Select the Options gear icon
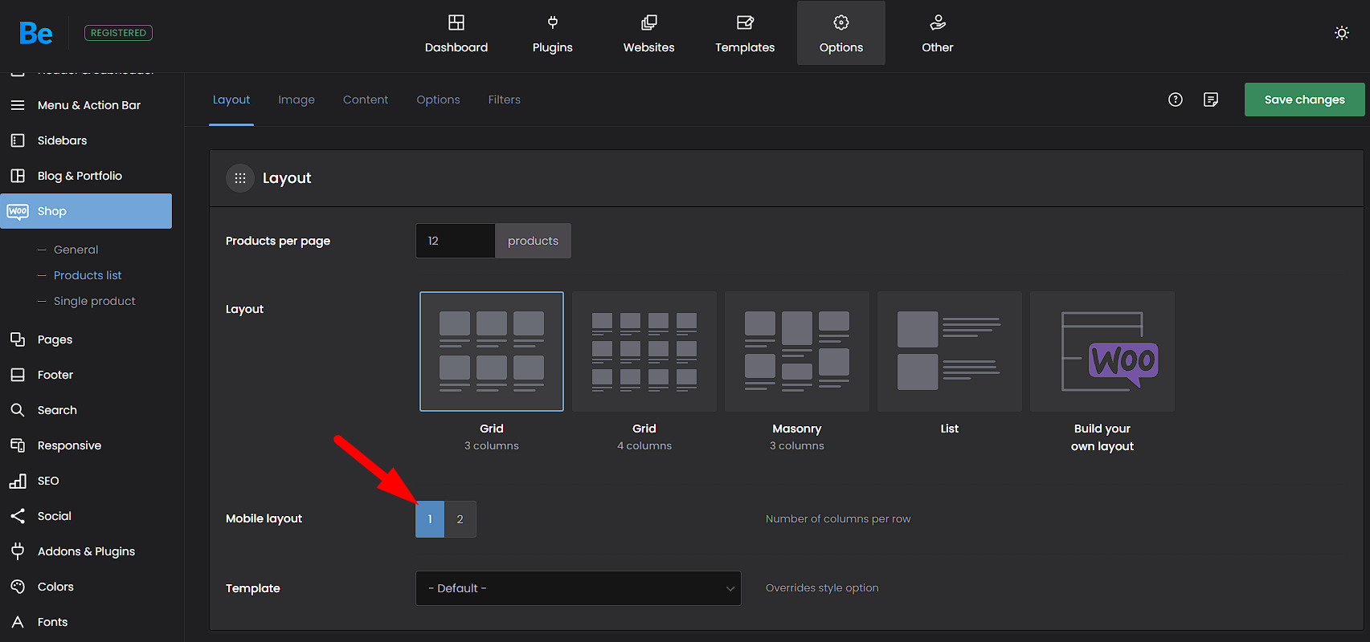Viewport: 1370px width, 642px height. pyautogui.click(x=841, y=22)
